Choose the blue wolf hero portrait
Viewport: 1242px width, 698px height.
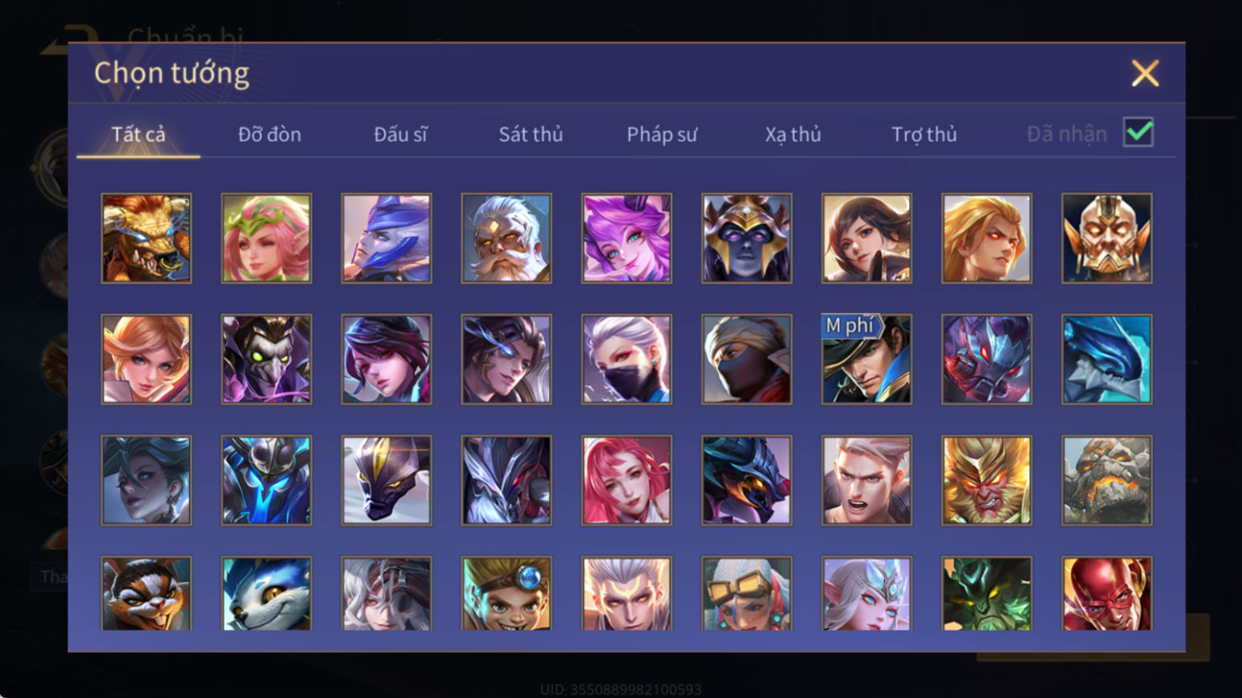coord(266,594)
